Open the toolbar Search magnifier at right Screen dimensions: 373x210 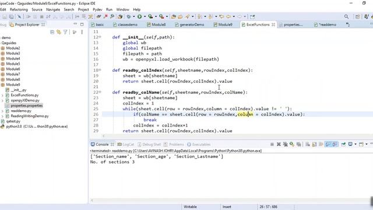(x=346, y=17)
